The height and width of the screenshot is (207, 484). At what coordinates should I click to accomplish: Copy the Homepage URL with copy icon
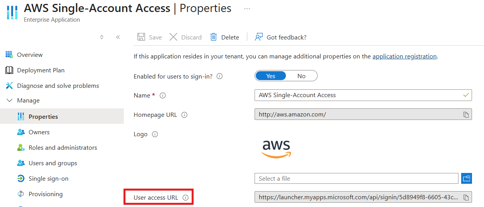coord(466,115)
